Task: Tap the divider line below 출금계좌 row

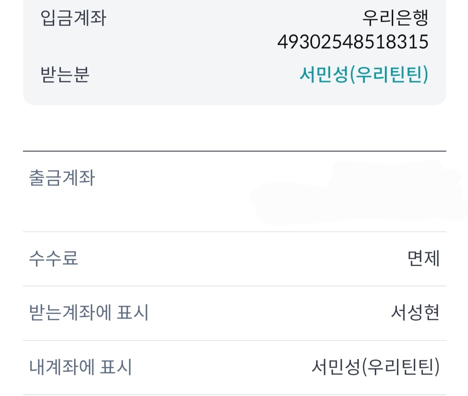Action: 234,232
